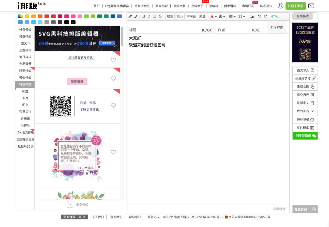Switch editor to HTML source mode
This screenshot has height=227, width=329.
(275, 16)
